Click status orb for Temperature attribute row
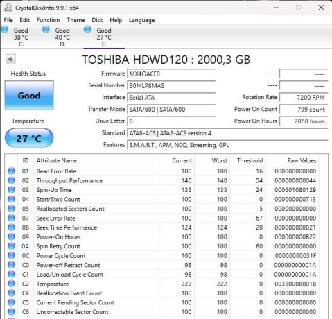 point(11,284)
